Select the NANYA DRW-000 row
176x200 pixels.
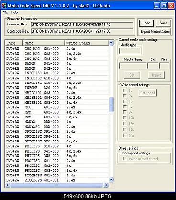coord(57,122)
